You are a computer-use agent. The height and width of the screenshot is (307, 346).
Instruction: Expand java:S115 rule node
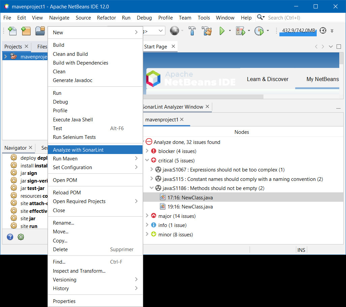[x=152, y=179]
